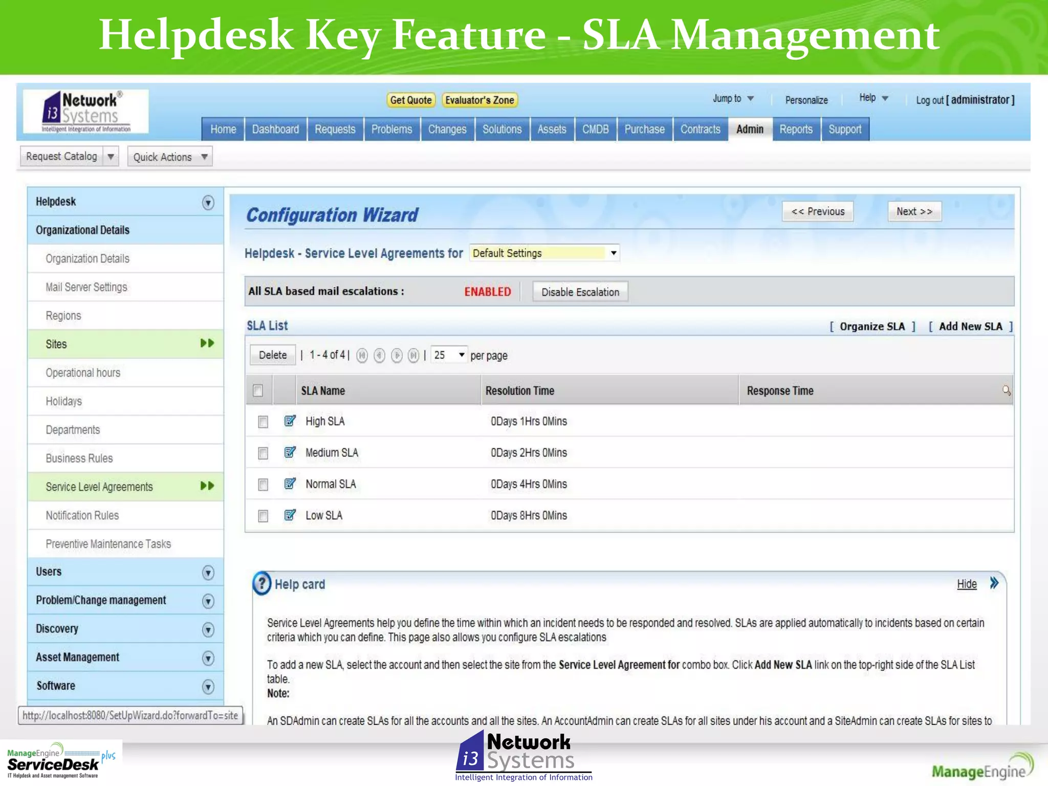Open the CMDB tab

click(596, 129)
